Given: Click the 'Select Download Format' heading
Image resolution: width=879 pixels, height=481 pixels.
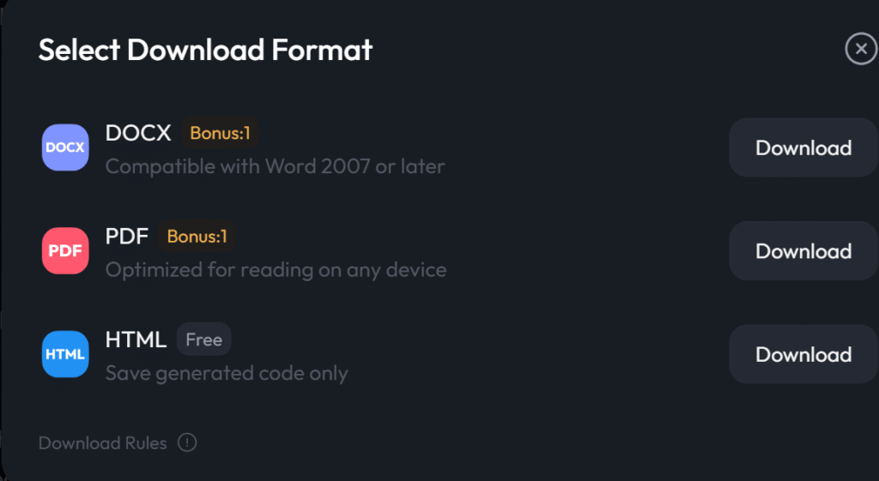Looking at the screenshot, I should point(205,50).
